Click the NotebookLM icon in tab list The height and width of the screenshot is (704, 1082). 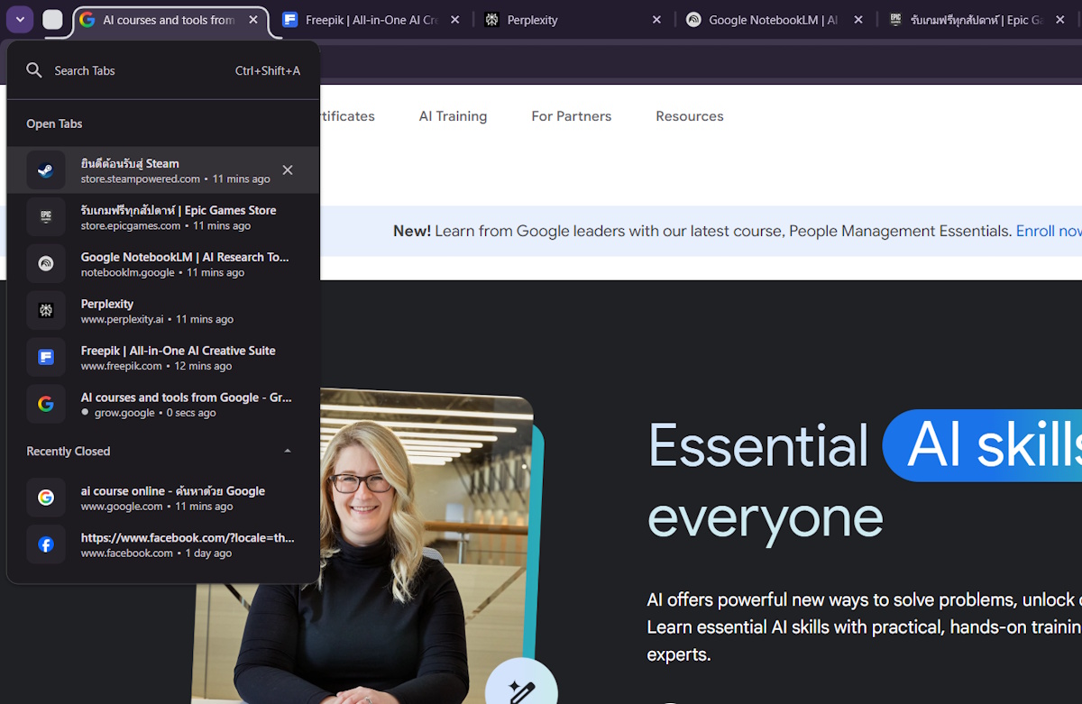pos(46,264)
